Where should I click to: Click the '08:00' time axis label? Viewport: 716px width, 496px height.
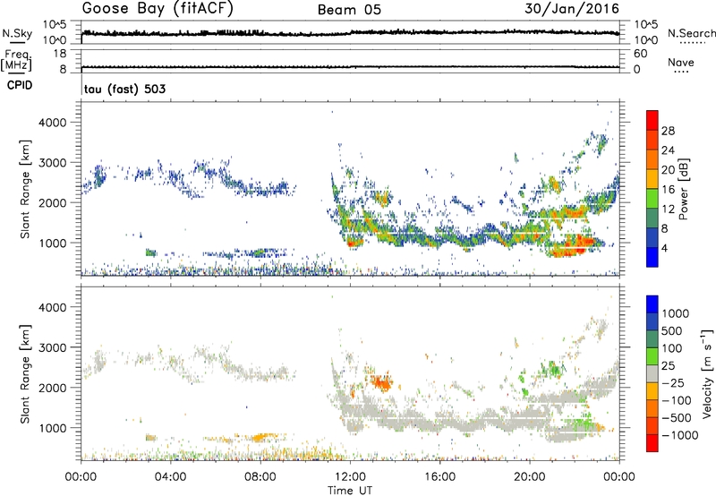[x=260, y=477]
